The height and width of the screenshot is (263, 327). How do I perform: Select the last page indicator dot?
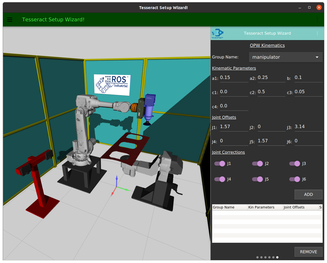tap(277, 257)
